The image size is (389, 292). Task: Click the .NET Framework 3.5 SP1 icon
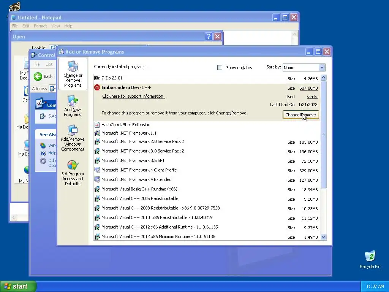tap(97, 160)
